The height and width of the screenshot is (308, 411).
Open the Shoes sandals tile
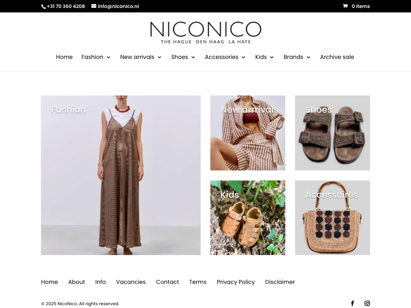(x=332, y=133)
